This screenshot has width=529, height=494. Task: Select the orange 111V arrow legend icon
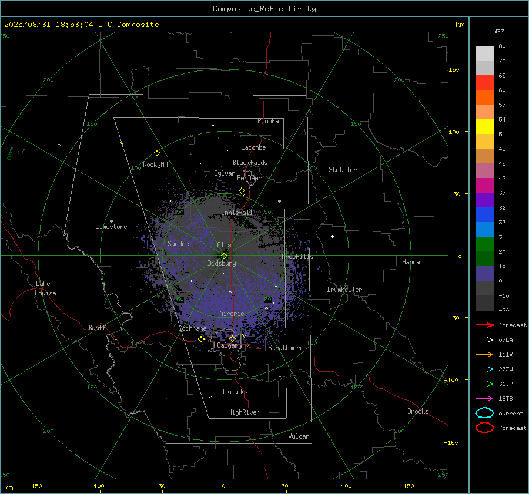(484, 354)
